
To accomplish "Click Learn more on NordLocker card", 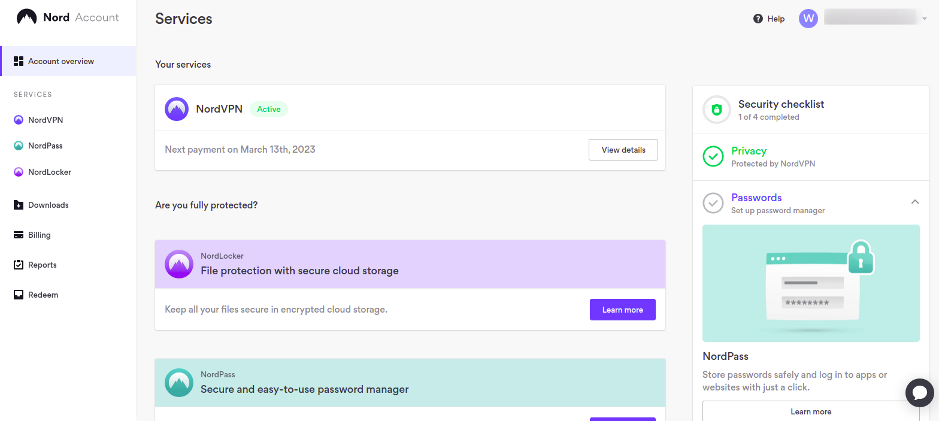I will pos(623,310).
